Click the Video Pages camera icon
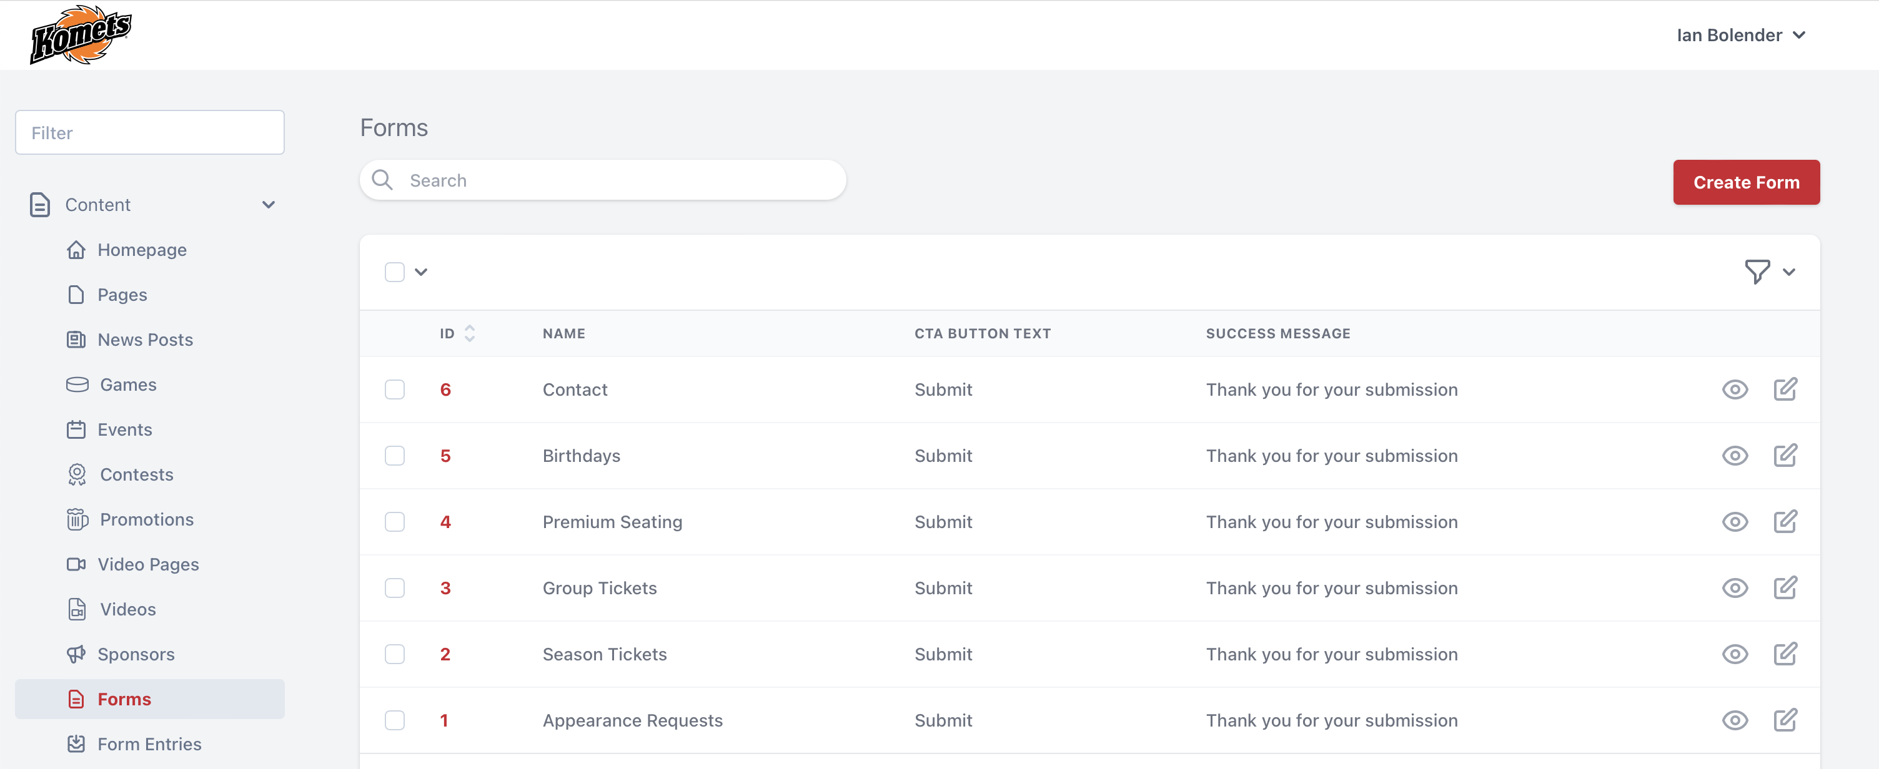The width and height of the screenshot is (1879, 769). pyautogui.click(x=76, y=564)
